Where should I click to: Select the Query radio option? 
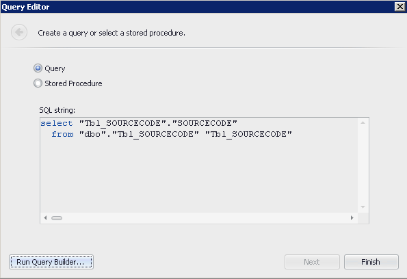[38, 68]
